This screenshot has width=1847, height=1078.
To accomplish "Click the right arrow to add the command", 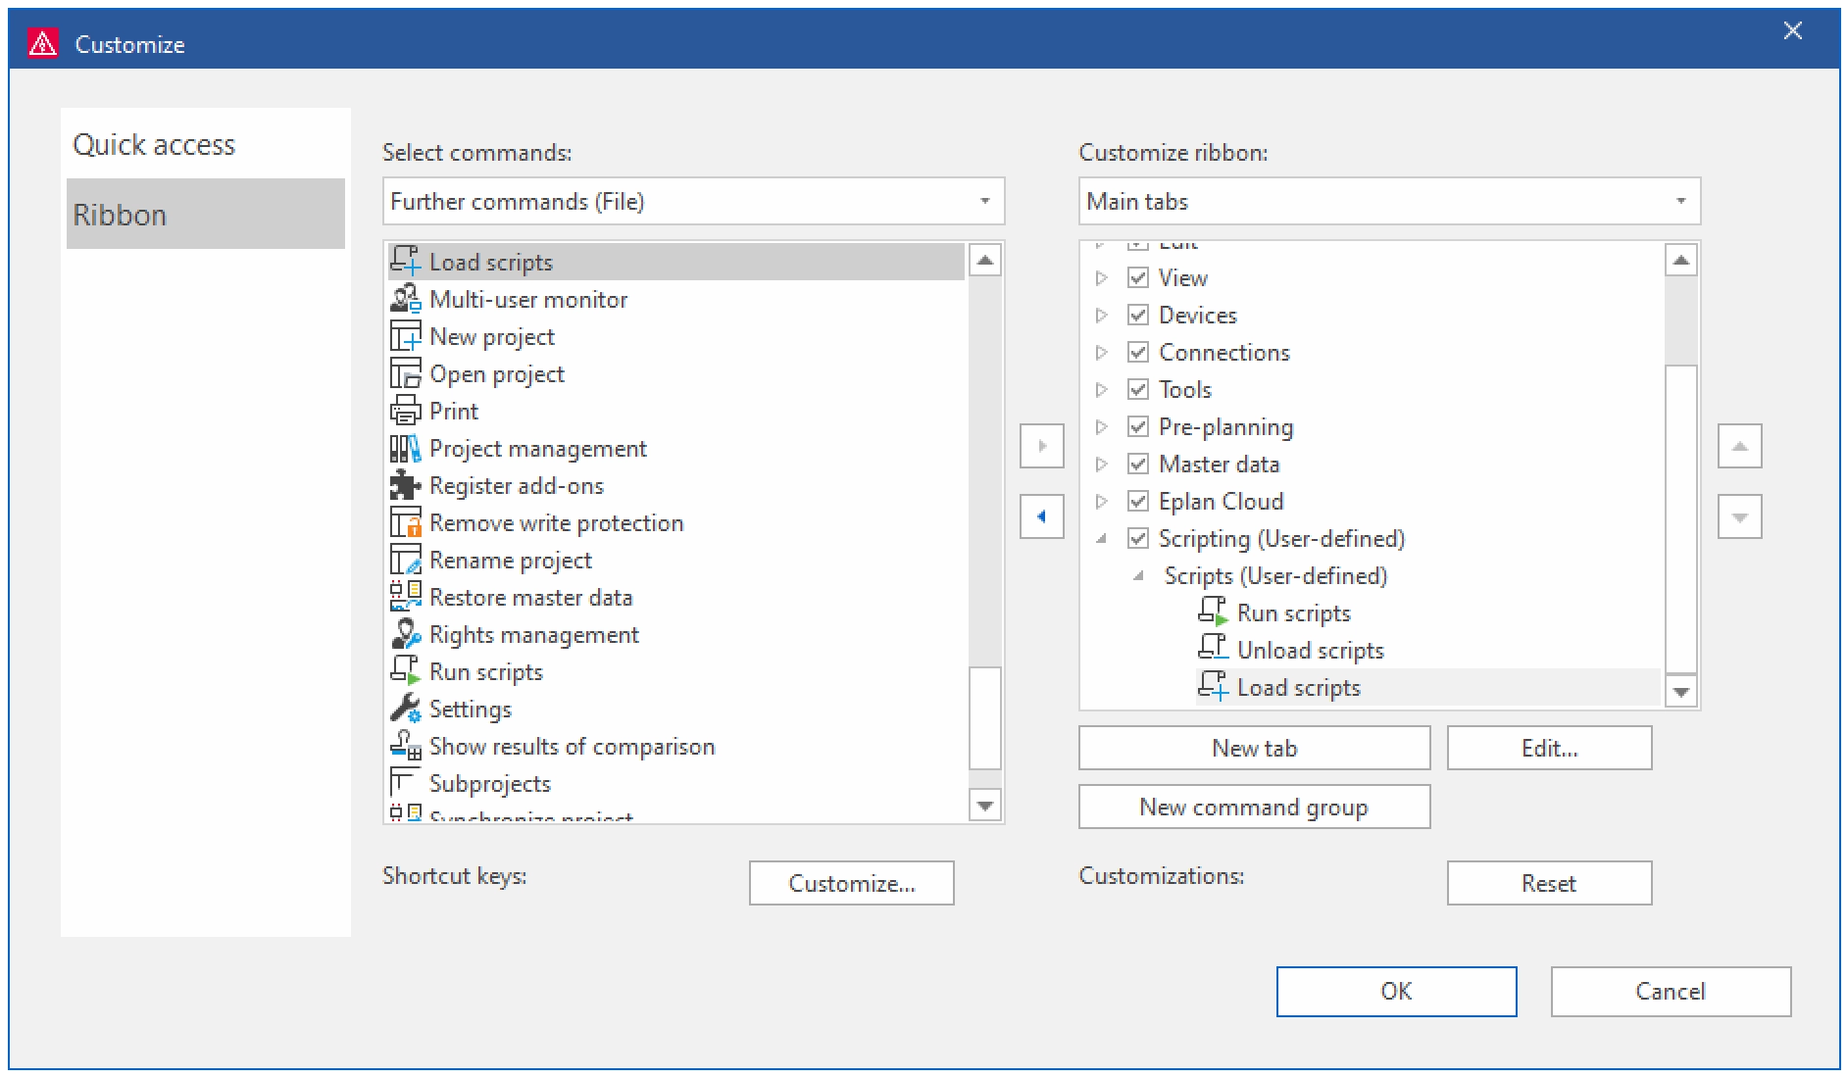I will (1041, 446).
